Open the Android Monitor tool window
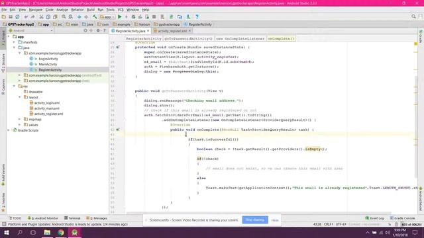This screenshot has width=424, height=238. coord(42,218)
